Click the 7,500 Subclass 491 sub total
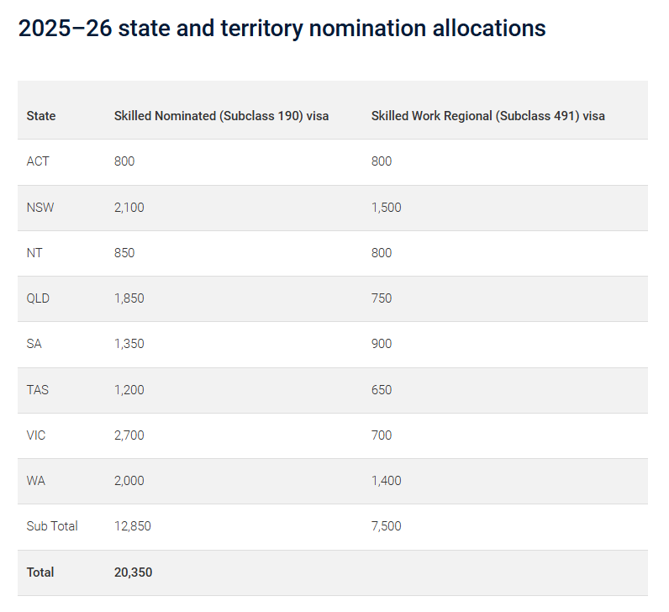669x612 pixels. 386,526
